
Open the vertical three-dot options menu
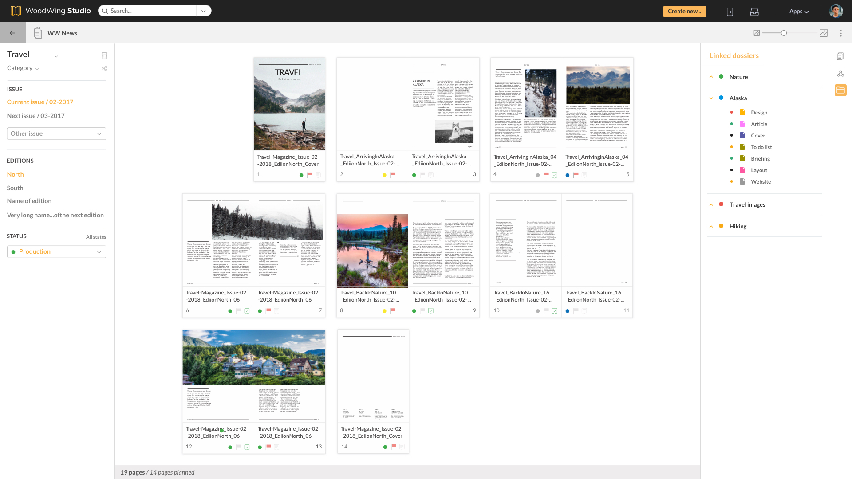841,33
